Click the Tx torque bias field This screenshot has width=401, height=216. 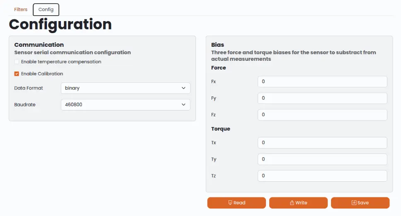pos(322,143)
